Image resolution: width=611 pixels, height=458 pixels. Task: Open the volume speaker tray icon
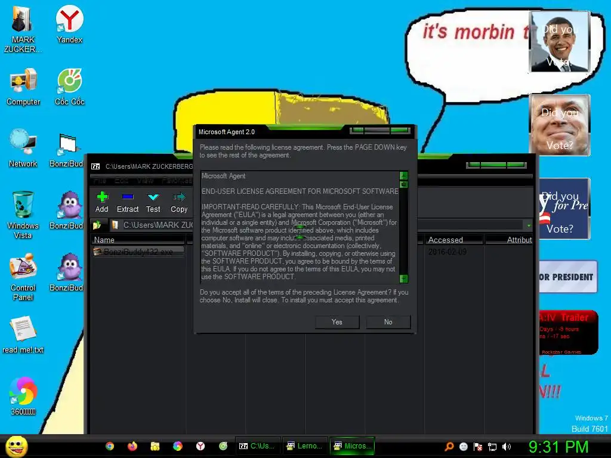[x=506, y=447]
